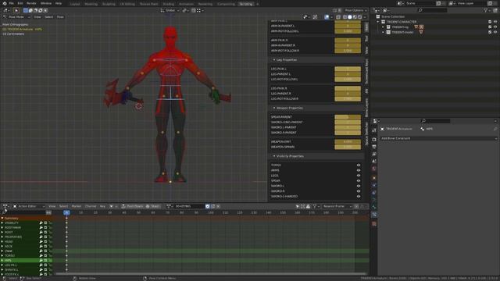Open the Pose Options dropdown
This screenshot has width=500, height=281.
(356, 10)
